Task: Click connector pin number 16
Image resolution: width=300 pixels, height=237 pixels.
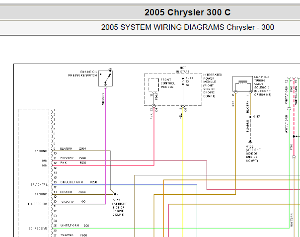Action: 55,182
